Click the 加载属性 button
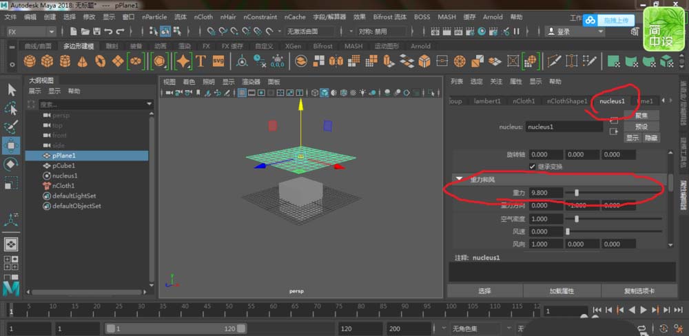Screen dimensions: 689x336 562,291
